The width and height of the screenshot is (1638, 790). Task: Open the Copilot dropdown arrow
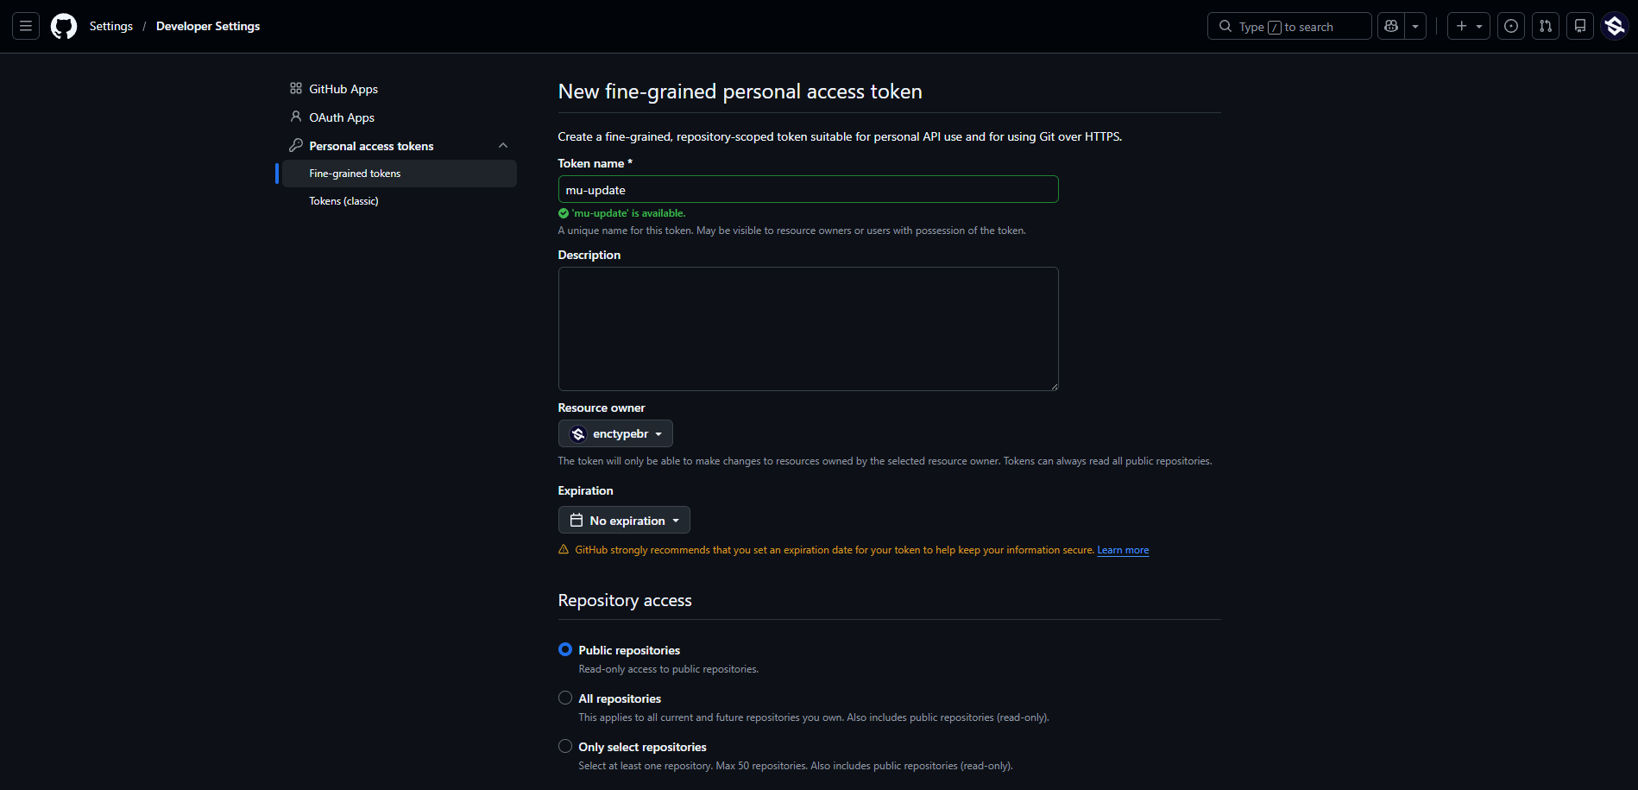(x=1415, y=26)
